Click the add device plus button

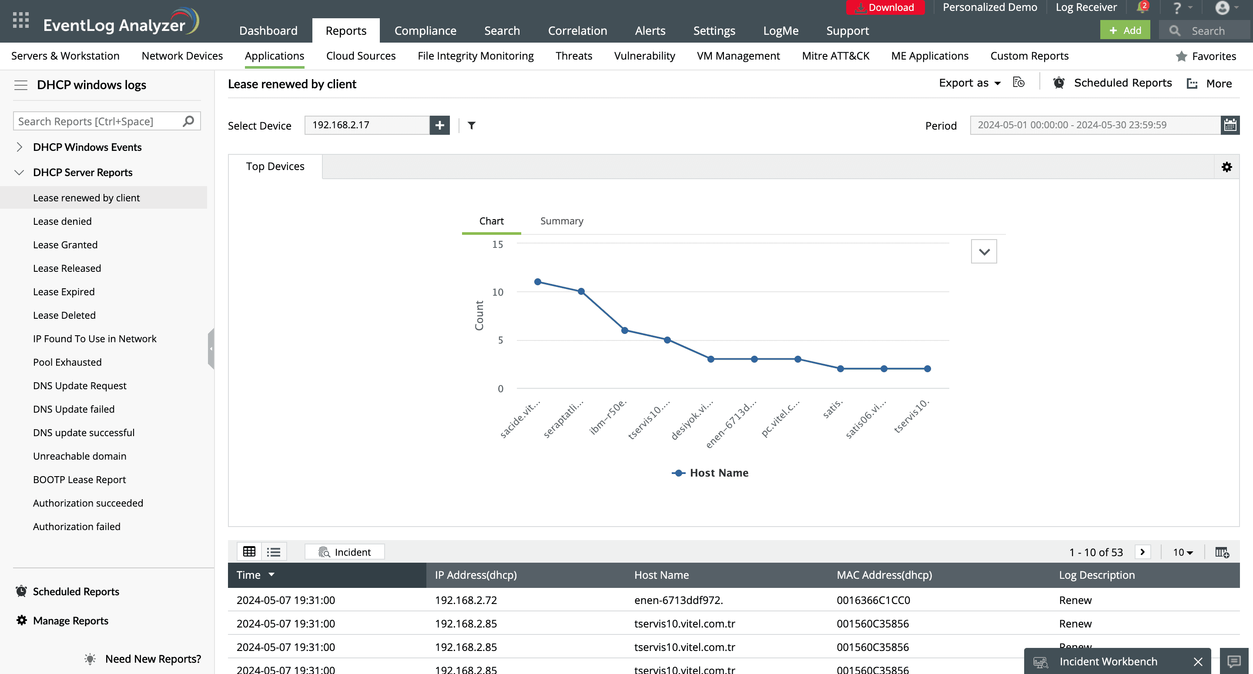coord(439,126)
